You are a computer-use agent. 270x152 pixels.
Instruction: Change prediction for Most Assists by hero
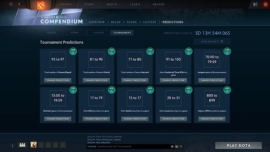[x=173, y=119]
